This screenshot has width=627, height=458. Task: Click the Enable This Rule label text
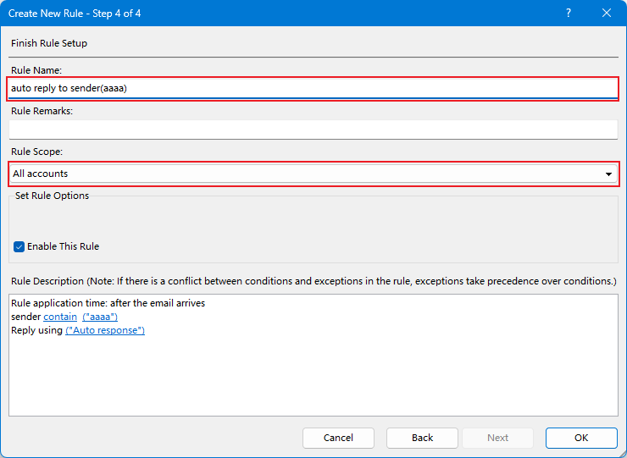tap(64, 246)
